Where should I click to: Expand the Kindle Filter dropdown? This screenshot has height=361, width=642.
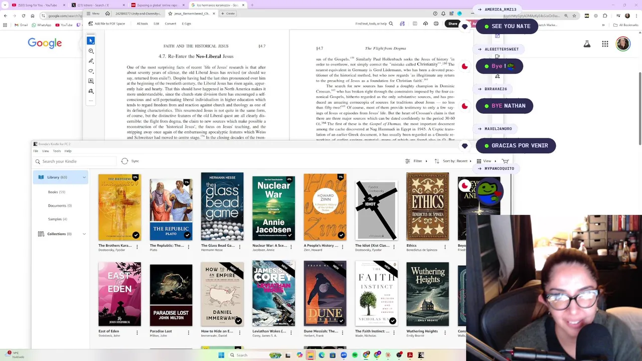(416, 161)
